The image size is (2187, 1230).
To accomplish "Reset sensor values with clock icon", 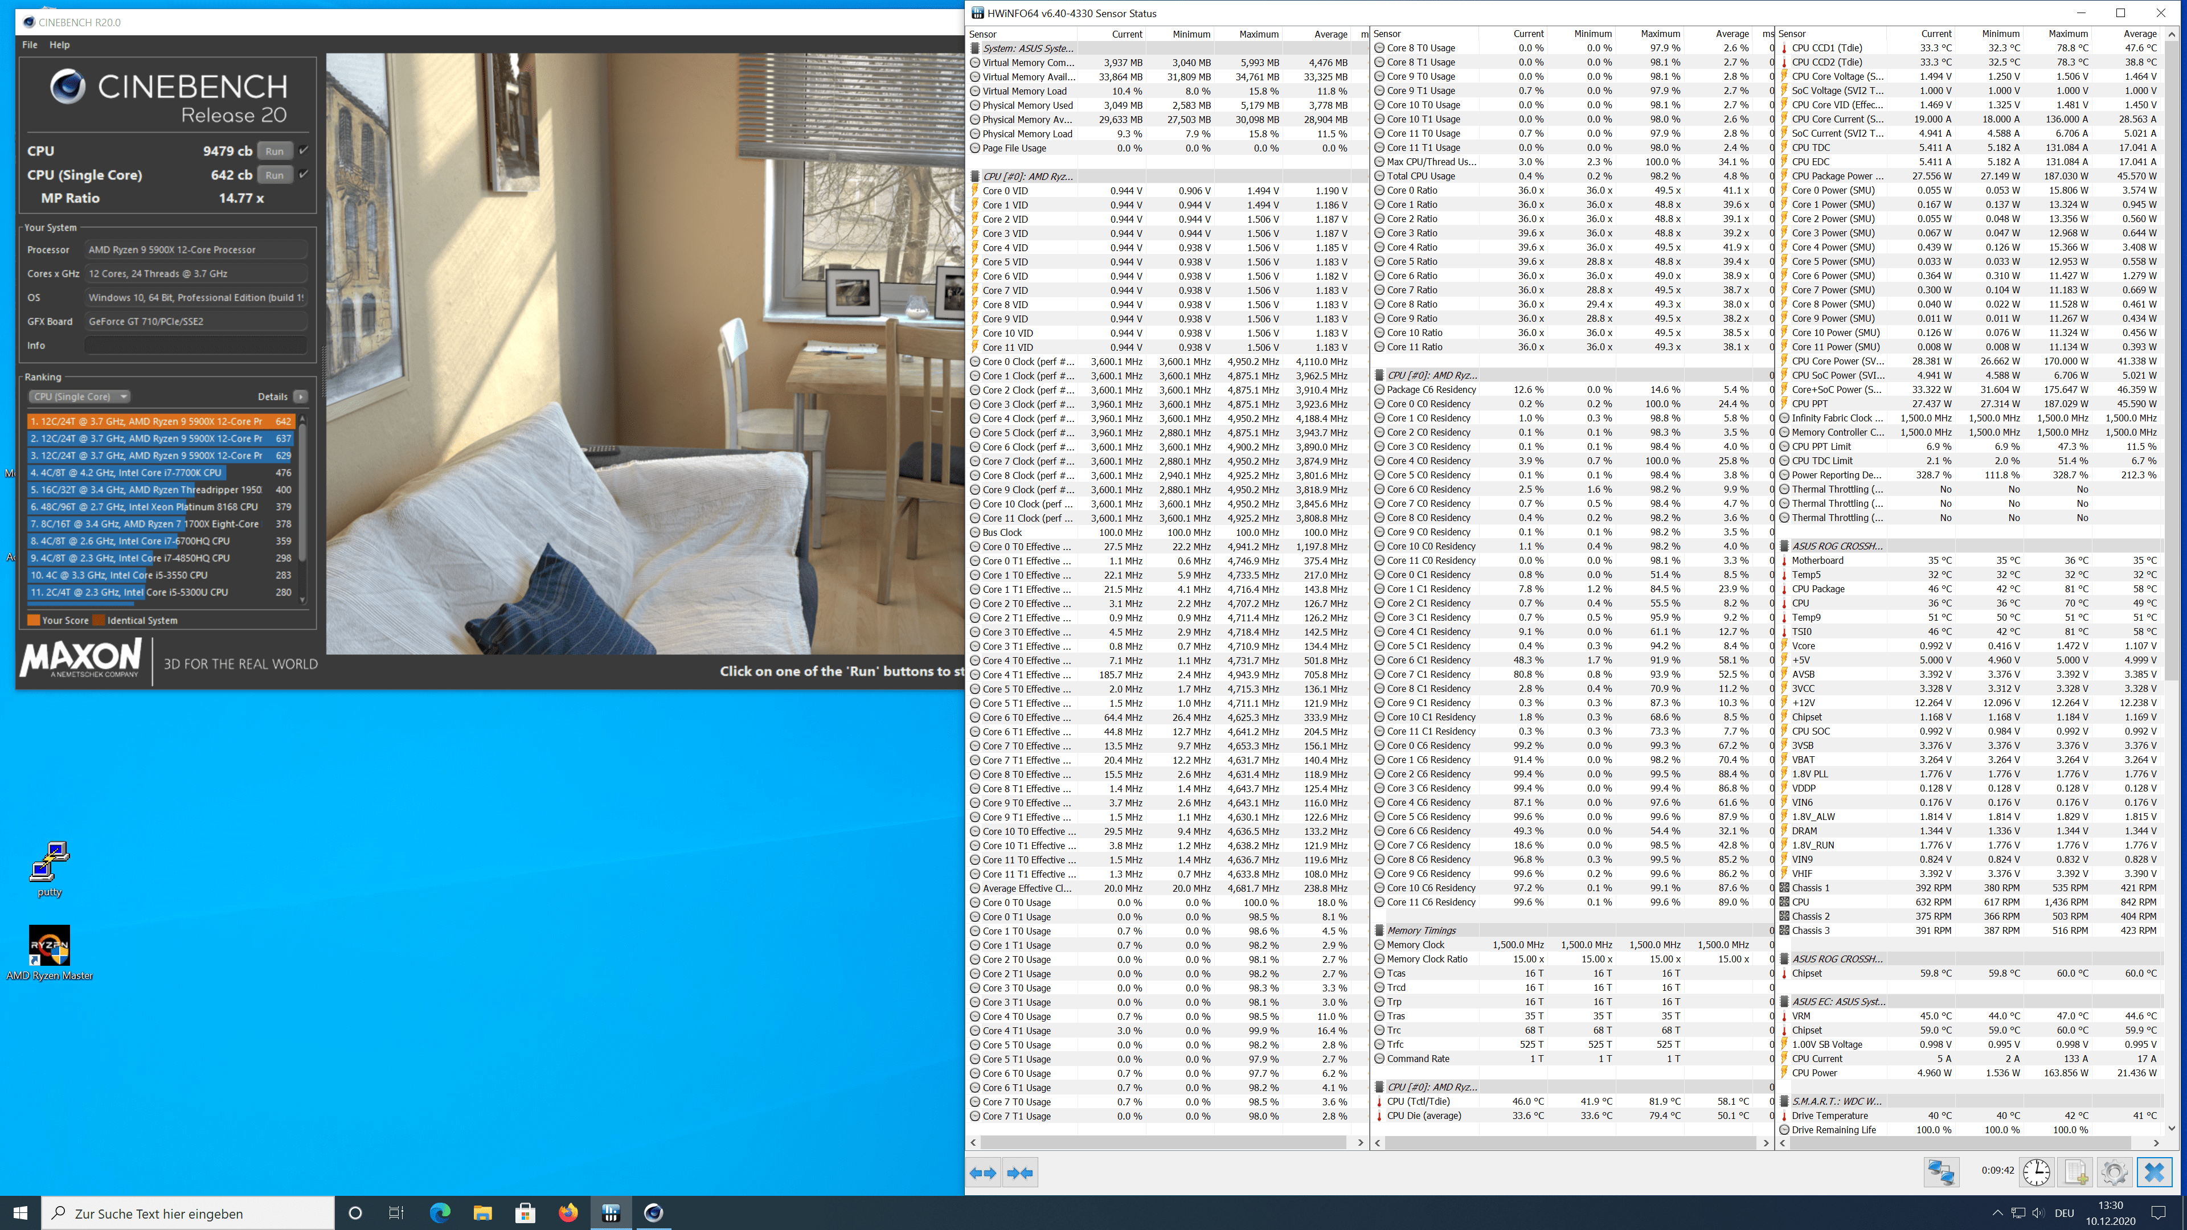I will pyautogui.click(x=2036, y=1172).
